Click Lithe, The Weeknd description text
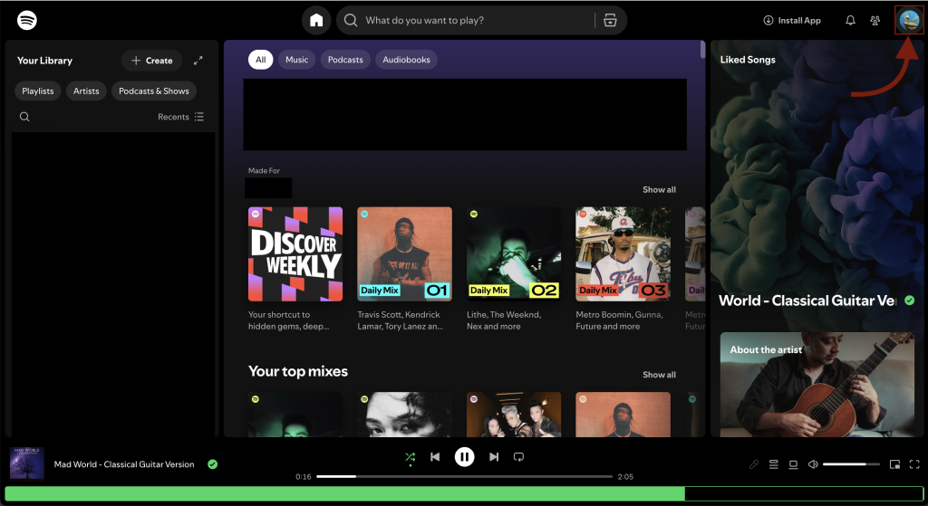The image size is (928, 506). [x=504, y=320]
